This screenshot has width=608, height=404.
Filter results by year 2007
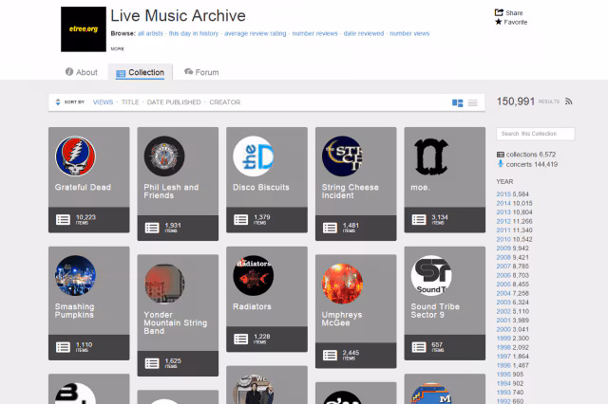click(x=503, y=266)
